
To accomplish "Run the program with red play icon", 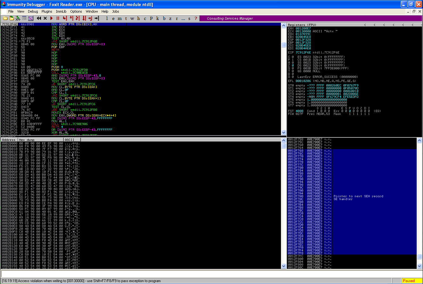I will pos(51,18).
